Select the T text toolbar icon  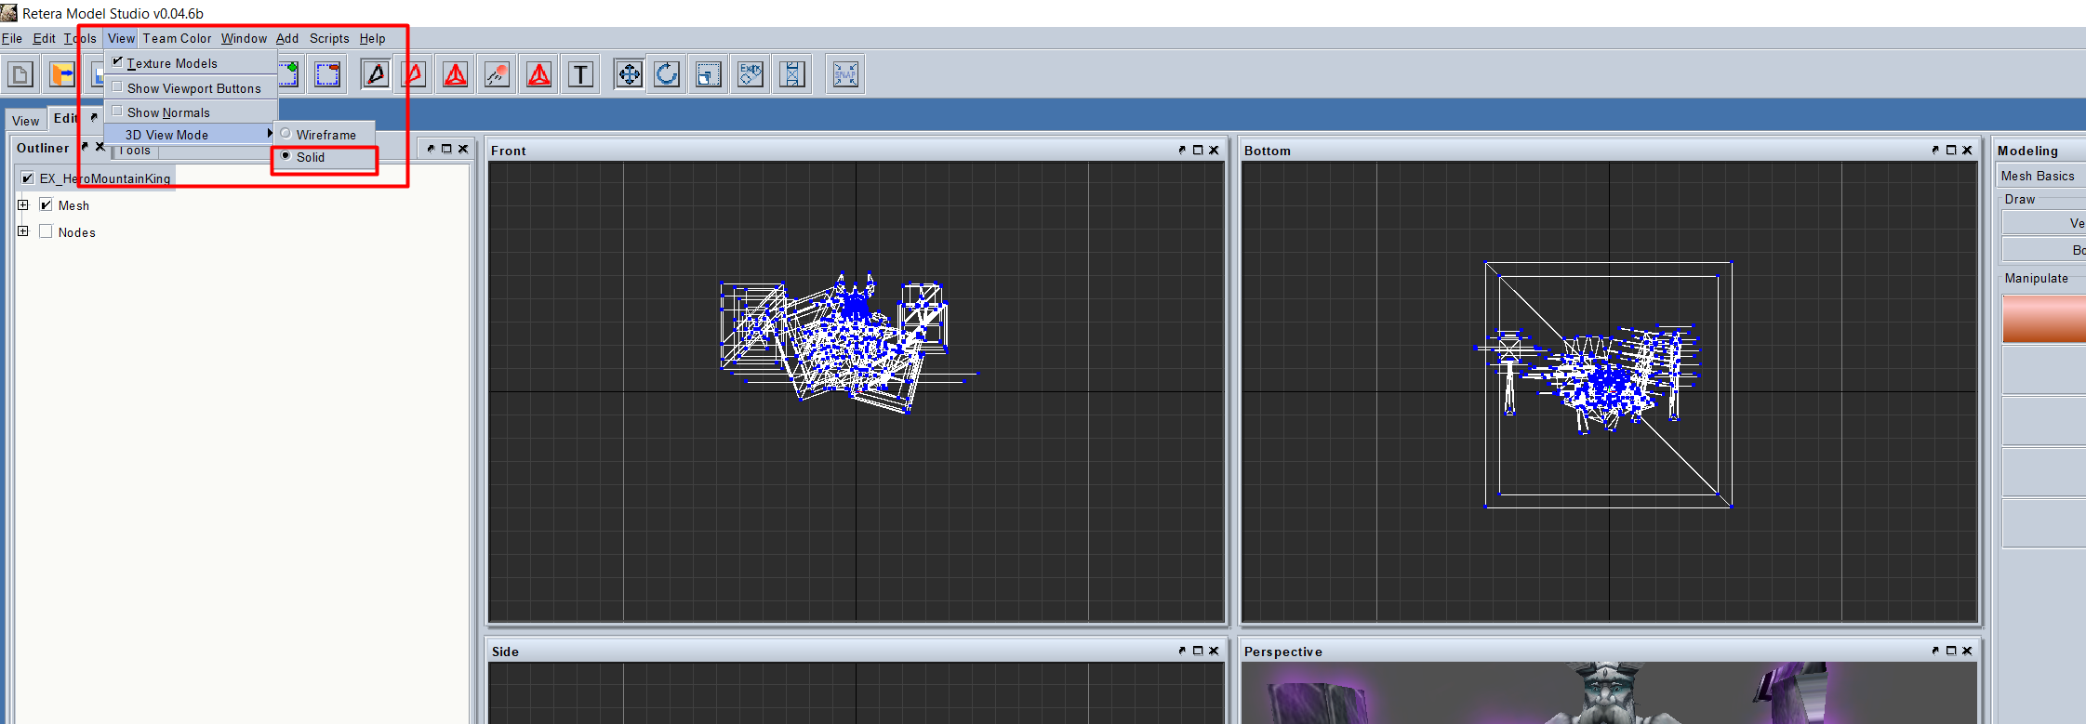coord(581,74)
